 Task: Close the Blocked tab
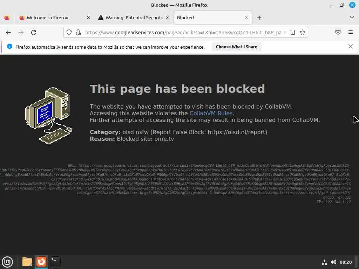tap(246, 18)
